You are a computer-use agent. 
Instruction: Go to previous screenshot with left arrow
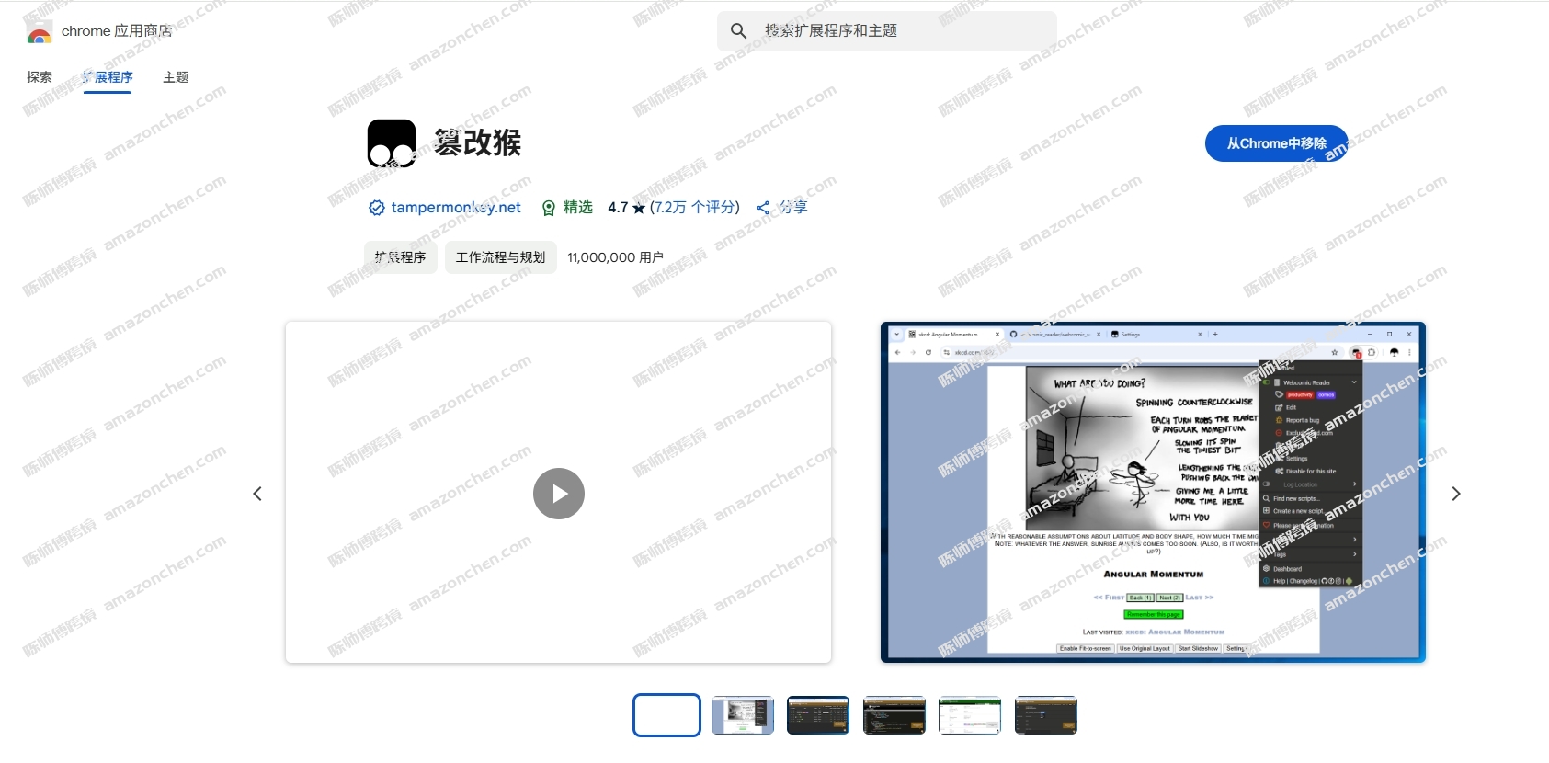(257, 494)
